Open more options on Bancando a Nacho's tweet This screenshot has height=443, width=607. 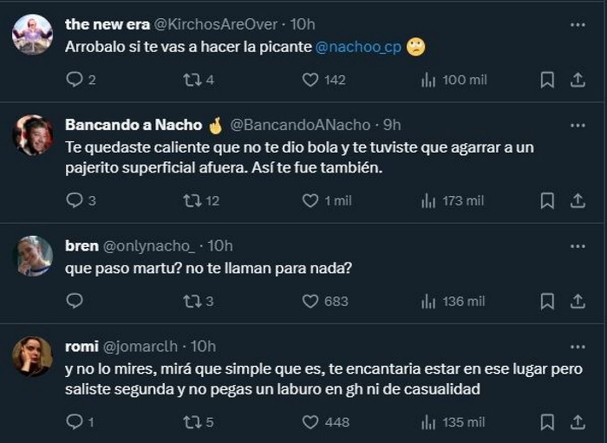click(x=577, y=125)
